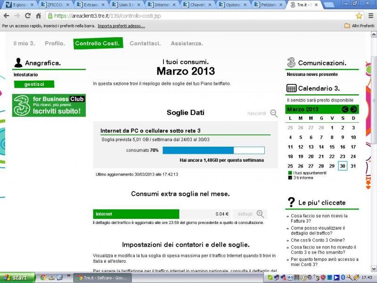Bookmark this page with the star icon
This screenshot has height=283, width=377.
pyautogui.click(x=359, y=16)
